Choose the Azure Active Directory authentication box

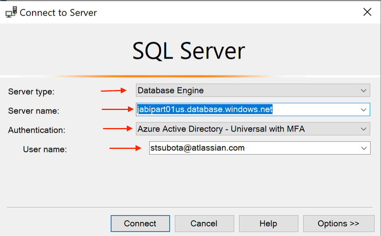click(253, 129)
